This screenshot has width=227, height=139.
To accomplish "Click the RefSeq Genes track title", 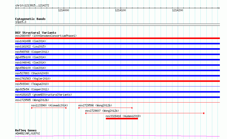I will pos(26,130).
